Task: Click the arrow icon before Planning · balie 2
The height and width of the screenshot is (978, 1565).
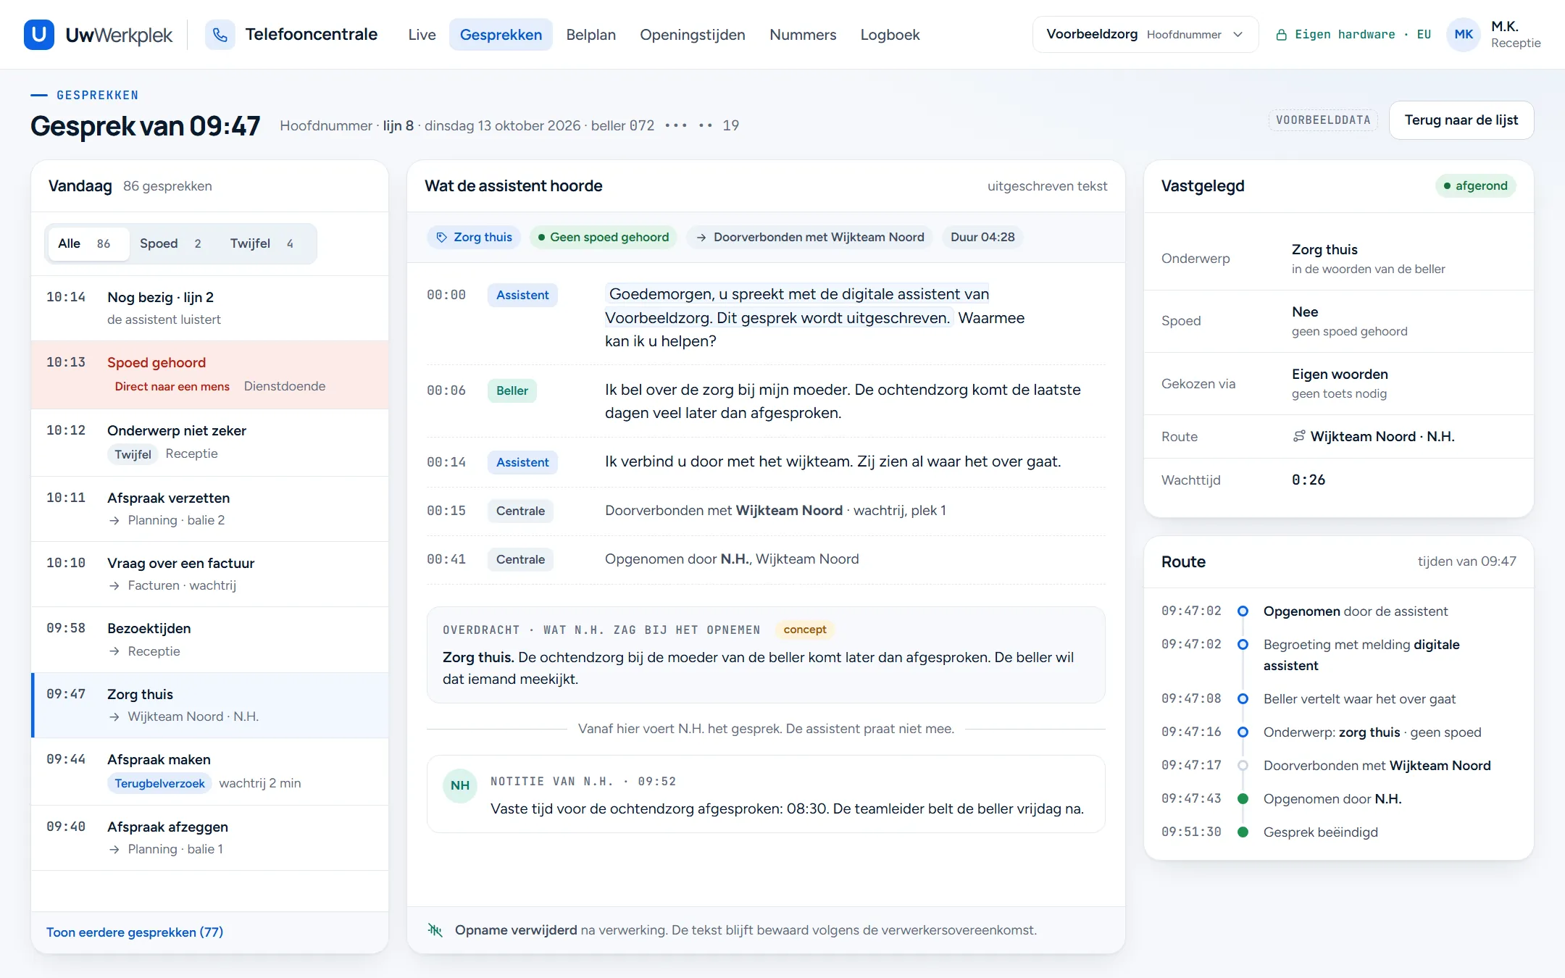Action: click(114, 520)
